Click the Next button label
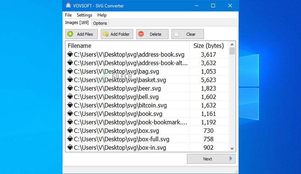Screen dimensions: 301x174 [x=207, y=159]
